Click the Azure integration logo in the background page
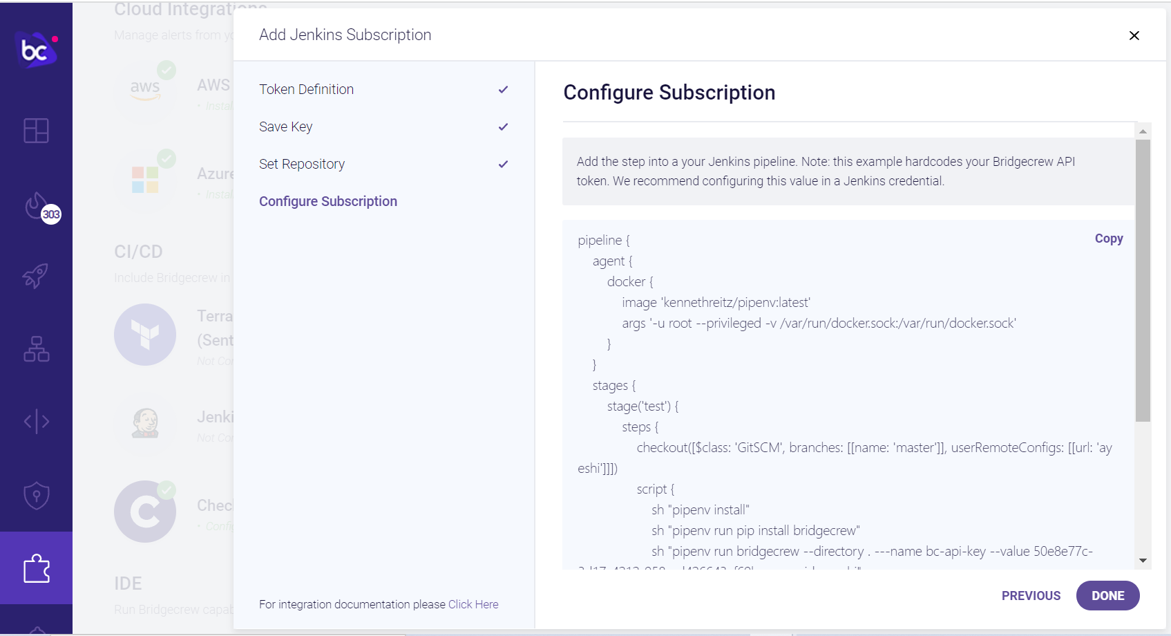This screenshot has height=636, width=1171. (146, 178)
